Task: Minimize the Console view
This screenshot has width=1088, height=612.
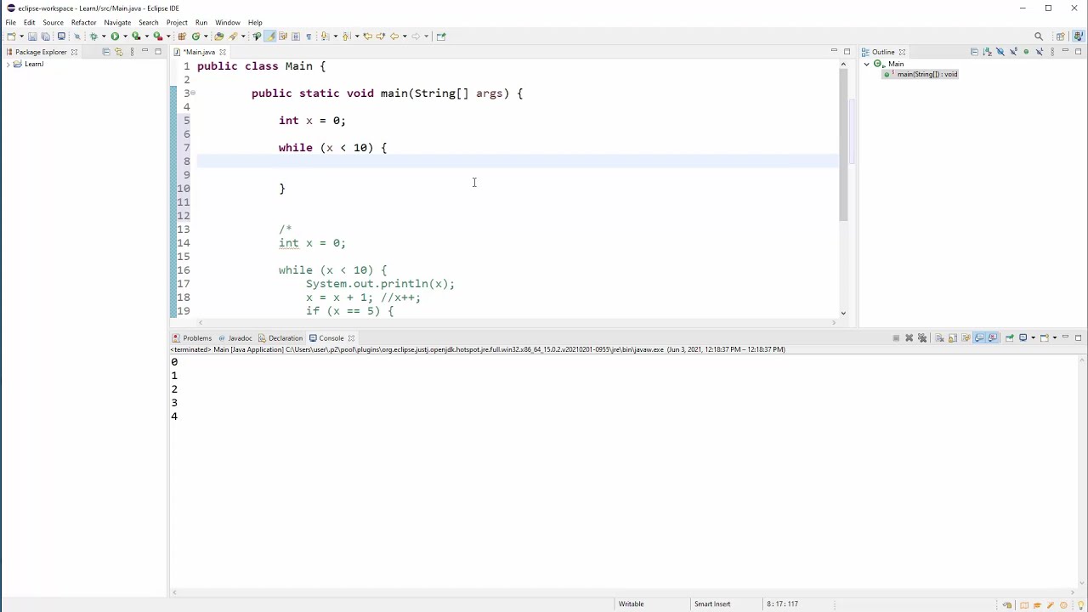Action: point(1065,337)
